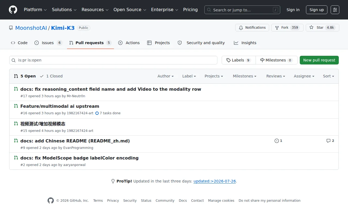This screenshot has width=348, height=215.
Task: Create a New pull request
Action: tap(319, 60)
